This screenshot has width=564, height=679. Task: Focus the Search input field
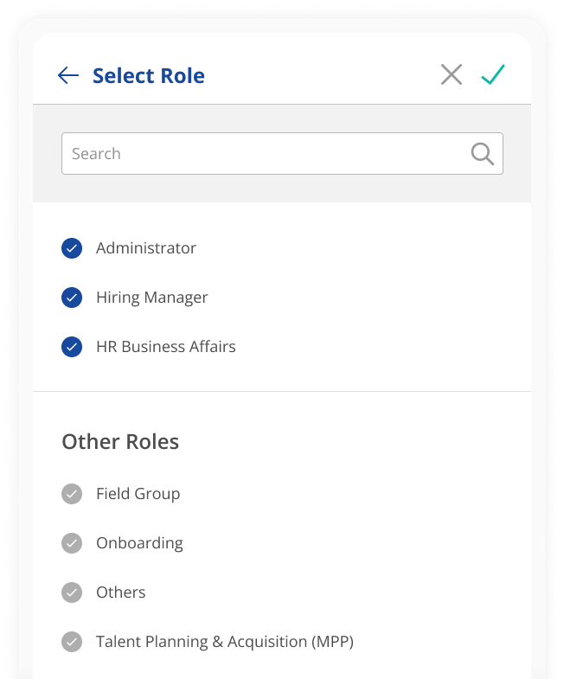pos(282,154)
